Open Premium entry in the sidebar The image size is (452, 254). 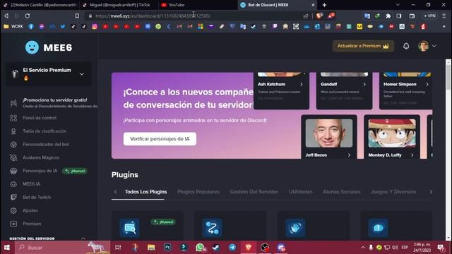(32, 224)
